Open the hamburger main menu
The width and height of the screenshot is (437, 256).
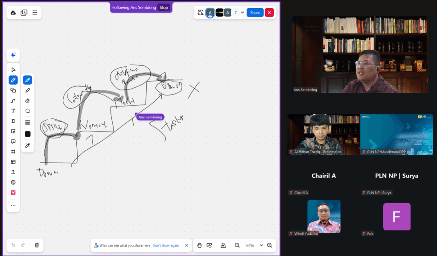tap(35, 13)
